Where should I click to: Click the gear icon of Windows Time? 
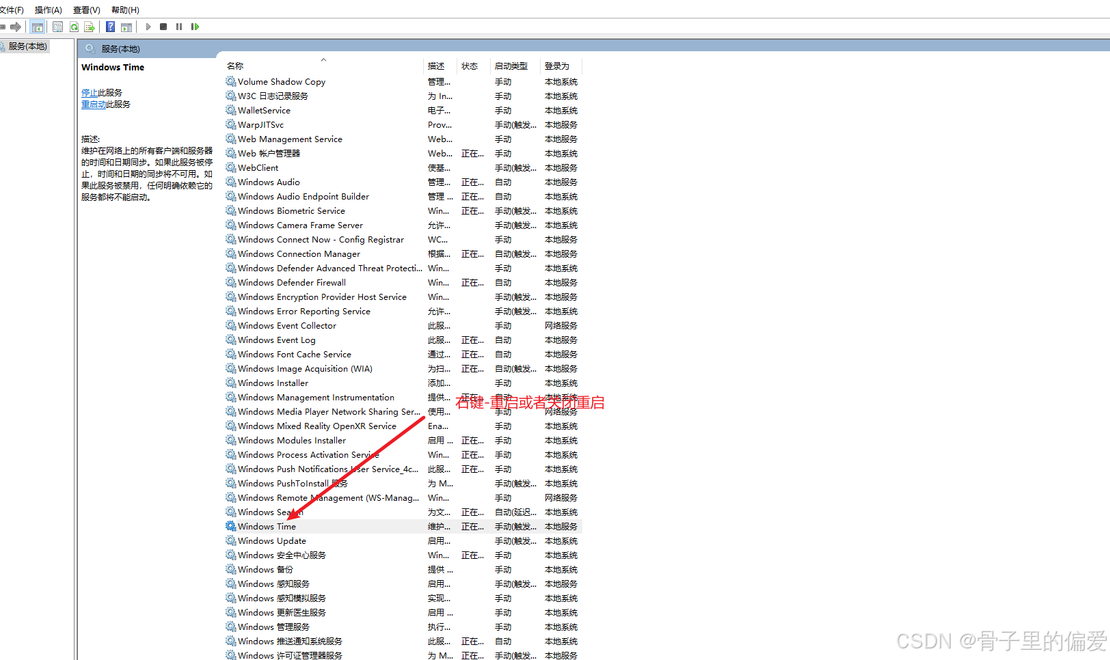231,526
